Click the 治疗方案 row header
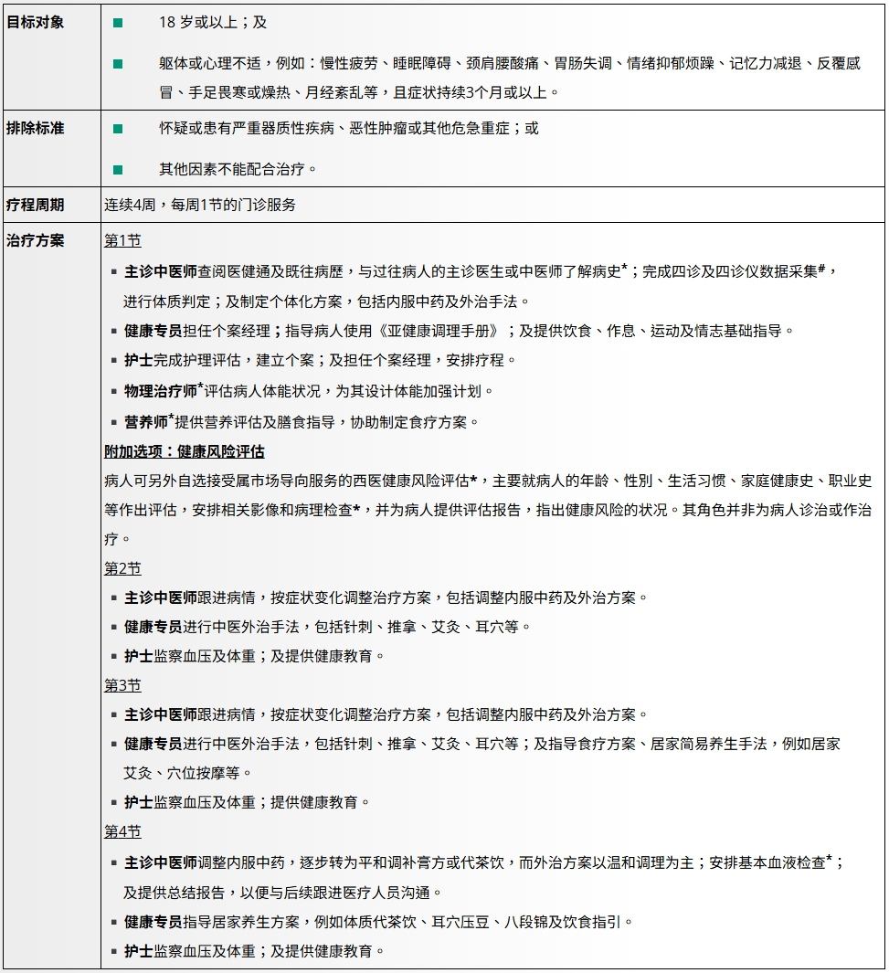 pyautogui.click(x=36, y=241)
